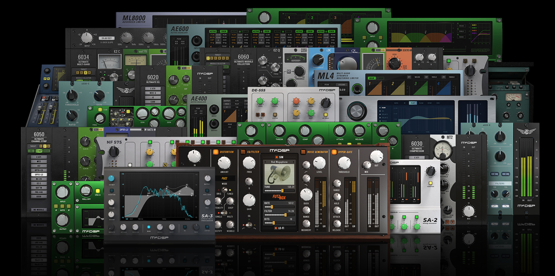
Task: Select C 671 module in 6050 list
Action: [x=39, y=158]
